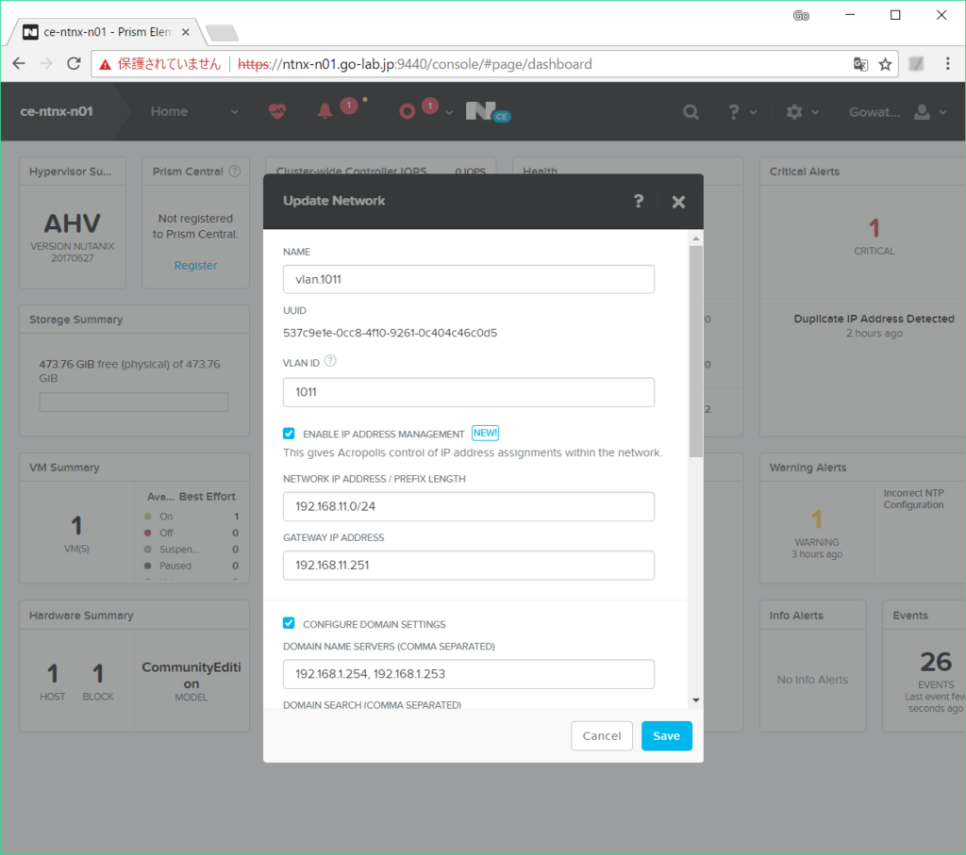Image resolution: width=966 pixels, height=855 pixels.
Task: Select the ce-ntnx-n01 Prism Element tab
Action: (x=108, y=32)
